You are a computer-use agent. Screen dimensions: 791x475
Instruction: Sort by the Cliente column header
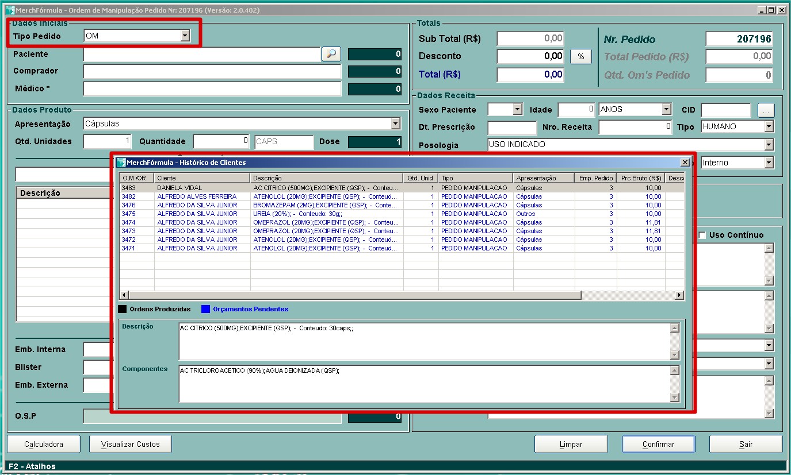coord(201,178)
